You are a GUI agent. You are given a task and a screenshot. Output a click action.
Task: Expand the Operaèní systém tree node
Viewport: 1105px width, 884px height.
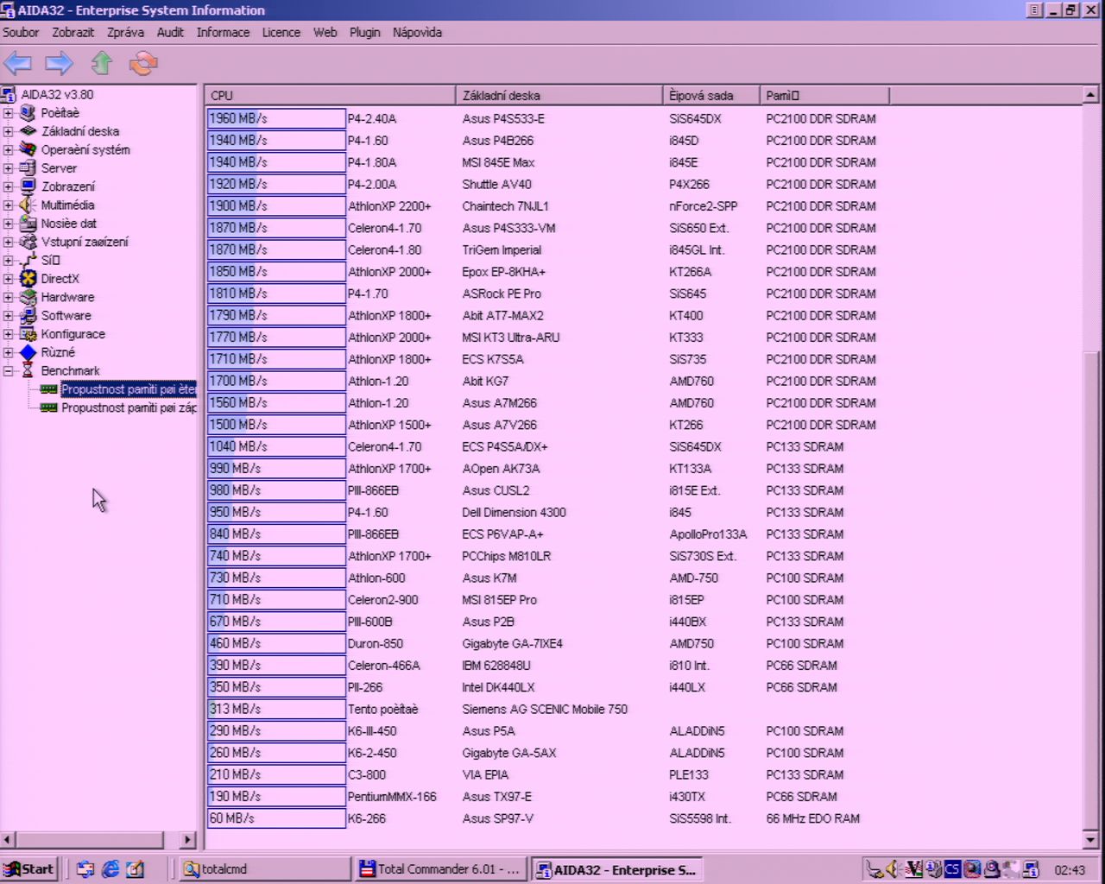[8, 150]
